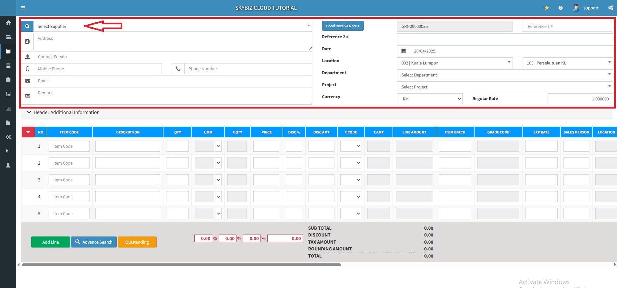
Task: Click the green Add Line button
Action: [51, 242]
